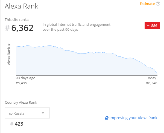The image size is (164, 133).
Task: Click the Alexa Rank # vertical axis label
Action: 9,54
